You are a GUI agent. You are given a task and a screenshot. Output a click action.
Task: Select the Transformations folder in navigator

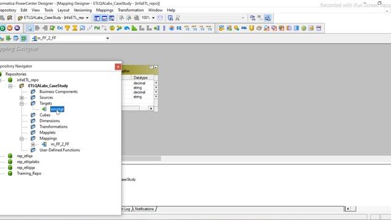[53, 127]
